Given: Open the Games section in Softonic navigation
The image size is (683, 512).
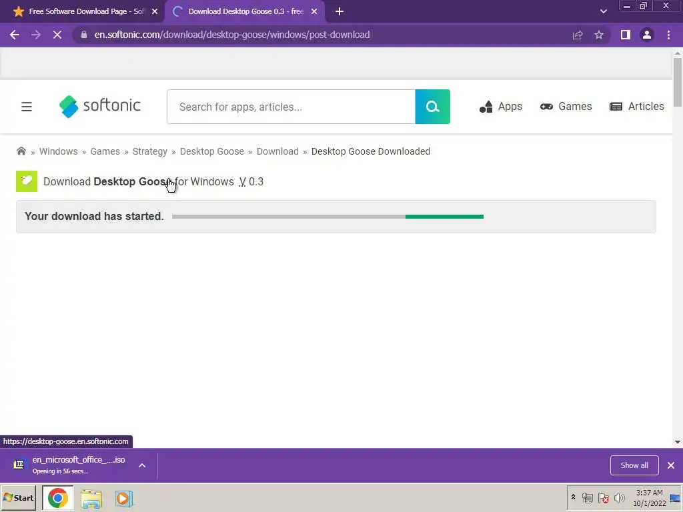Looking at the screenshot, I should point(566,107).
